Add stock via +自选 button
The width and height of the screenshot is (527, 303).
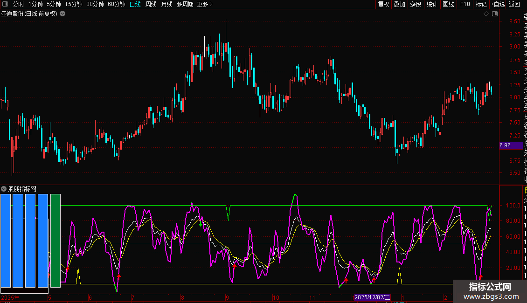pos(498,4)
